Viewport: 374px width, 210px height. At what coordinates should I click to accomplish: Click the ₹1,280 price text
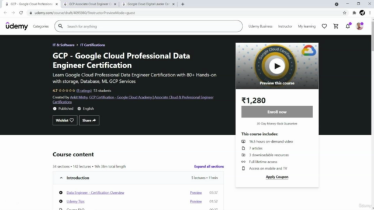pos(254,100)
